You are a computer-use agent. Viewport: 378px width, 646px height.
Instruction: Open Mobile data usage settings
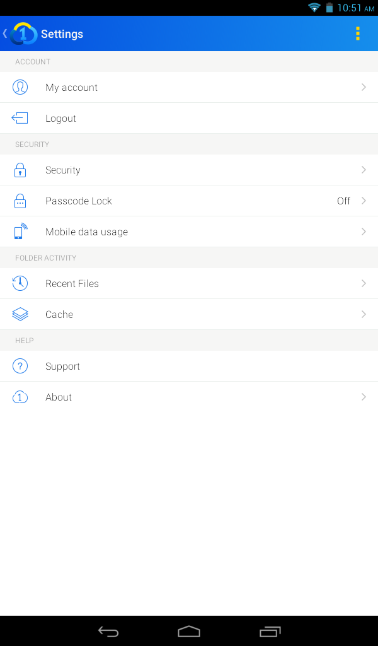point(86,232)
